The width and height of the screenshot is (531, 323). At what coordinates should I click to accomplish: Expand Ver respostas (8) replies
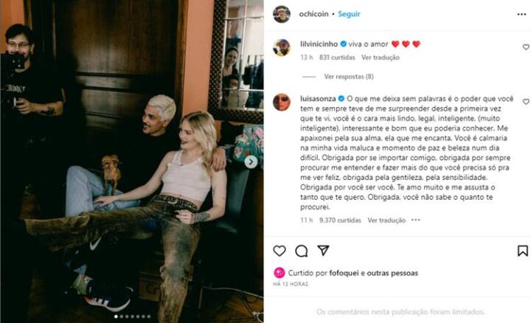point(348,77)
